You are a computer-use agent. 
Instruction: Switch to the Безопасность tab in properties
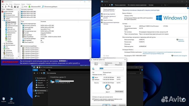[108, 63]
